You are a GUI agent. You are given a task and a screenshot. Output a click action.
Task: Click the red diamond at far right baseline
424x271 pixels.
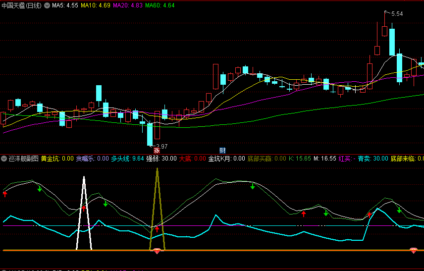tap(414, 252)
